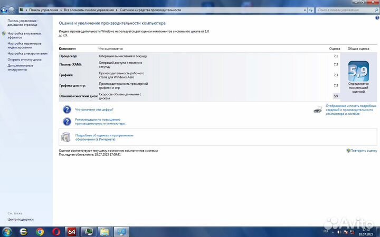Click the 'Общая оценка' column header
The image size is (380, 237).
358,48
